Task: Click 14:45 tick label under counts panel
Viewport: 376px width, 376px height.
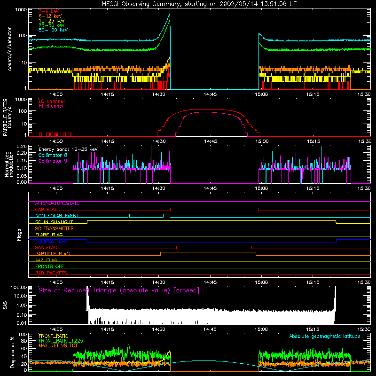Action: tap(210, 94)
